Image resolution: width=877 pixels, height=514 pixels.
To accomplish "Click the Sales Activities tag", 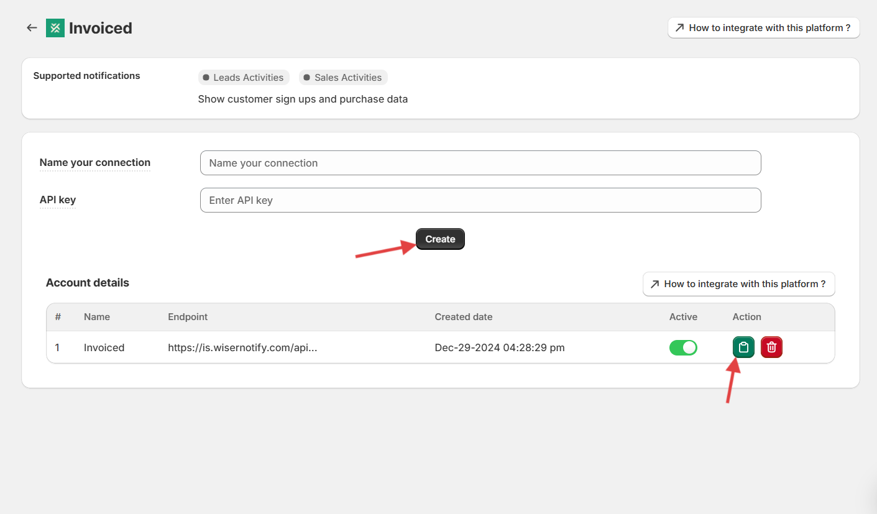I will 343,78.
